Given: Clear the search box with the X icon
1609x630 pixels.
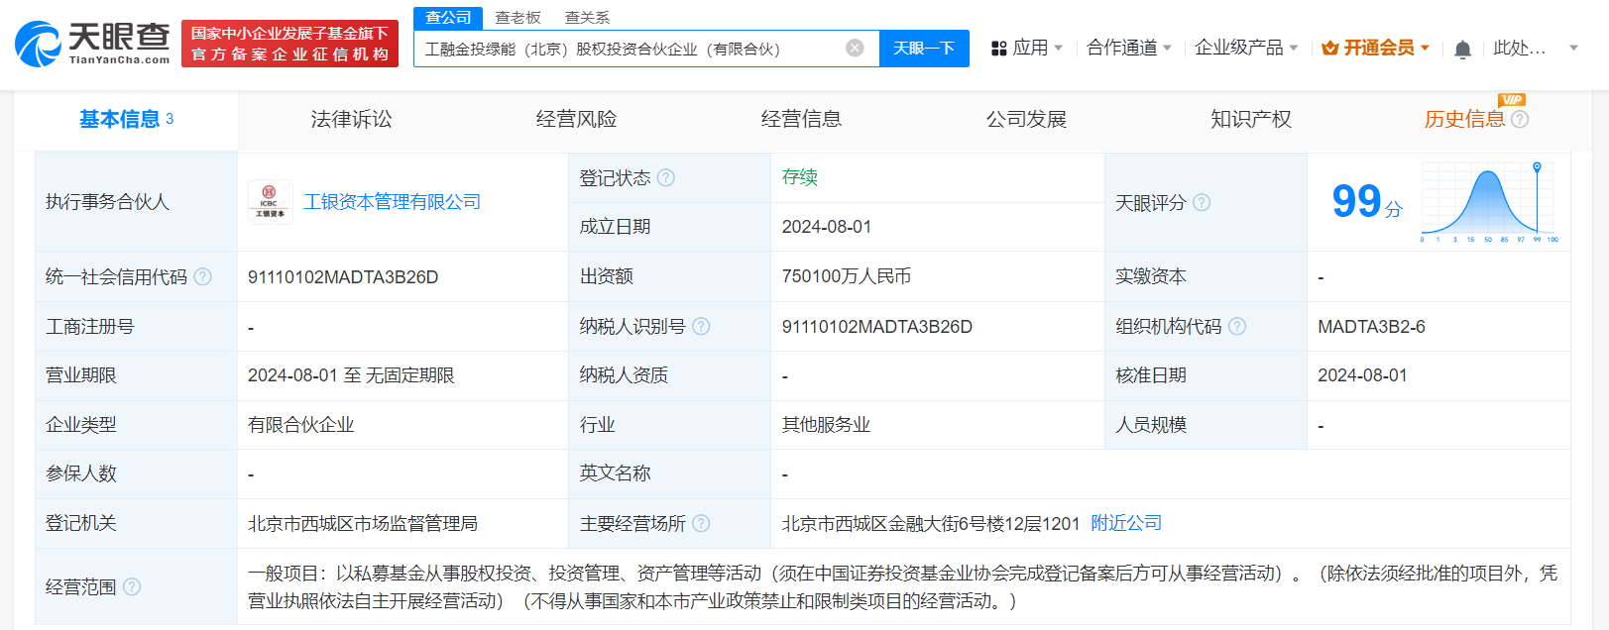Looking at the screenshot, I should pyautogui.click(x=855, y=48).
